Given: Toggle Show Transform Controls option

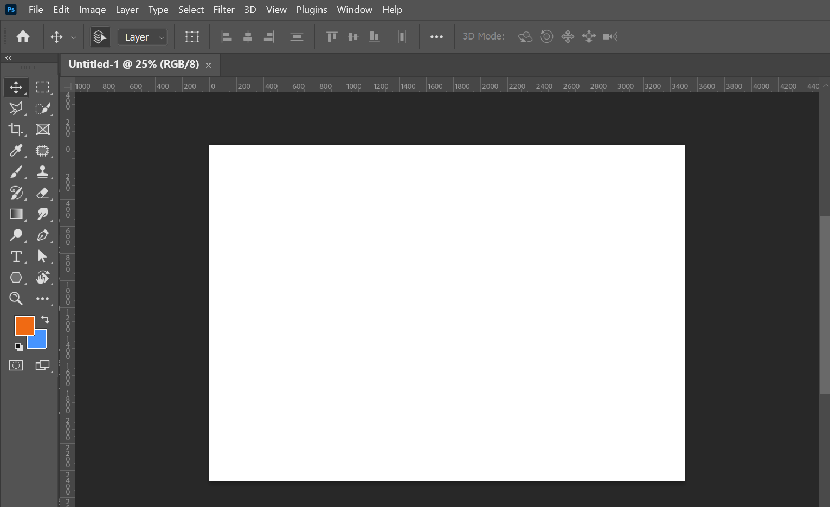Looking at the screenshot, I should point(192,37).
